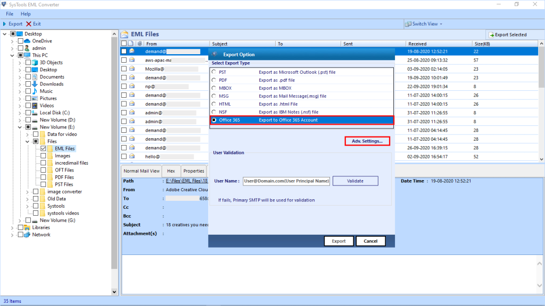This screenshot has width=545, height=306.
Task: Click the This PC monitor icon
Action: coord(27,55)
